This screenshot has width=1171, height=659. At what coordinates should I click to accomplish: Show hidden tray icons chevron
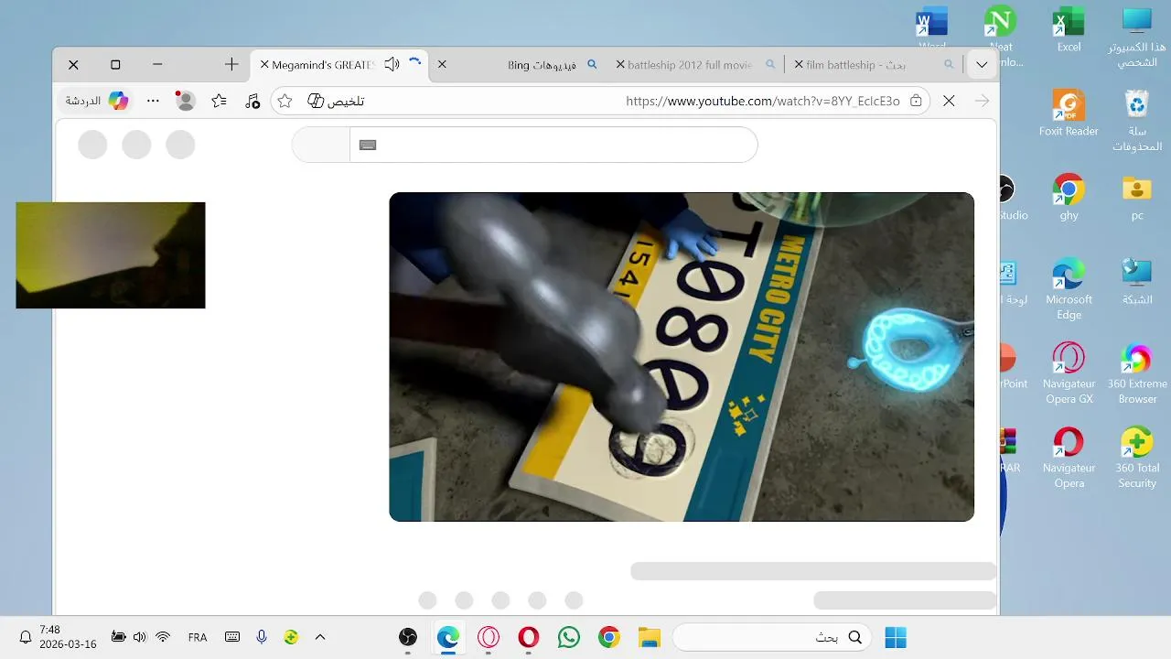320,637
